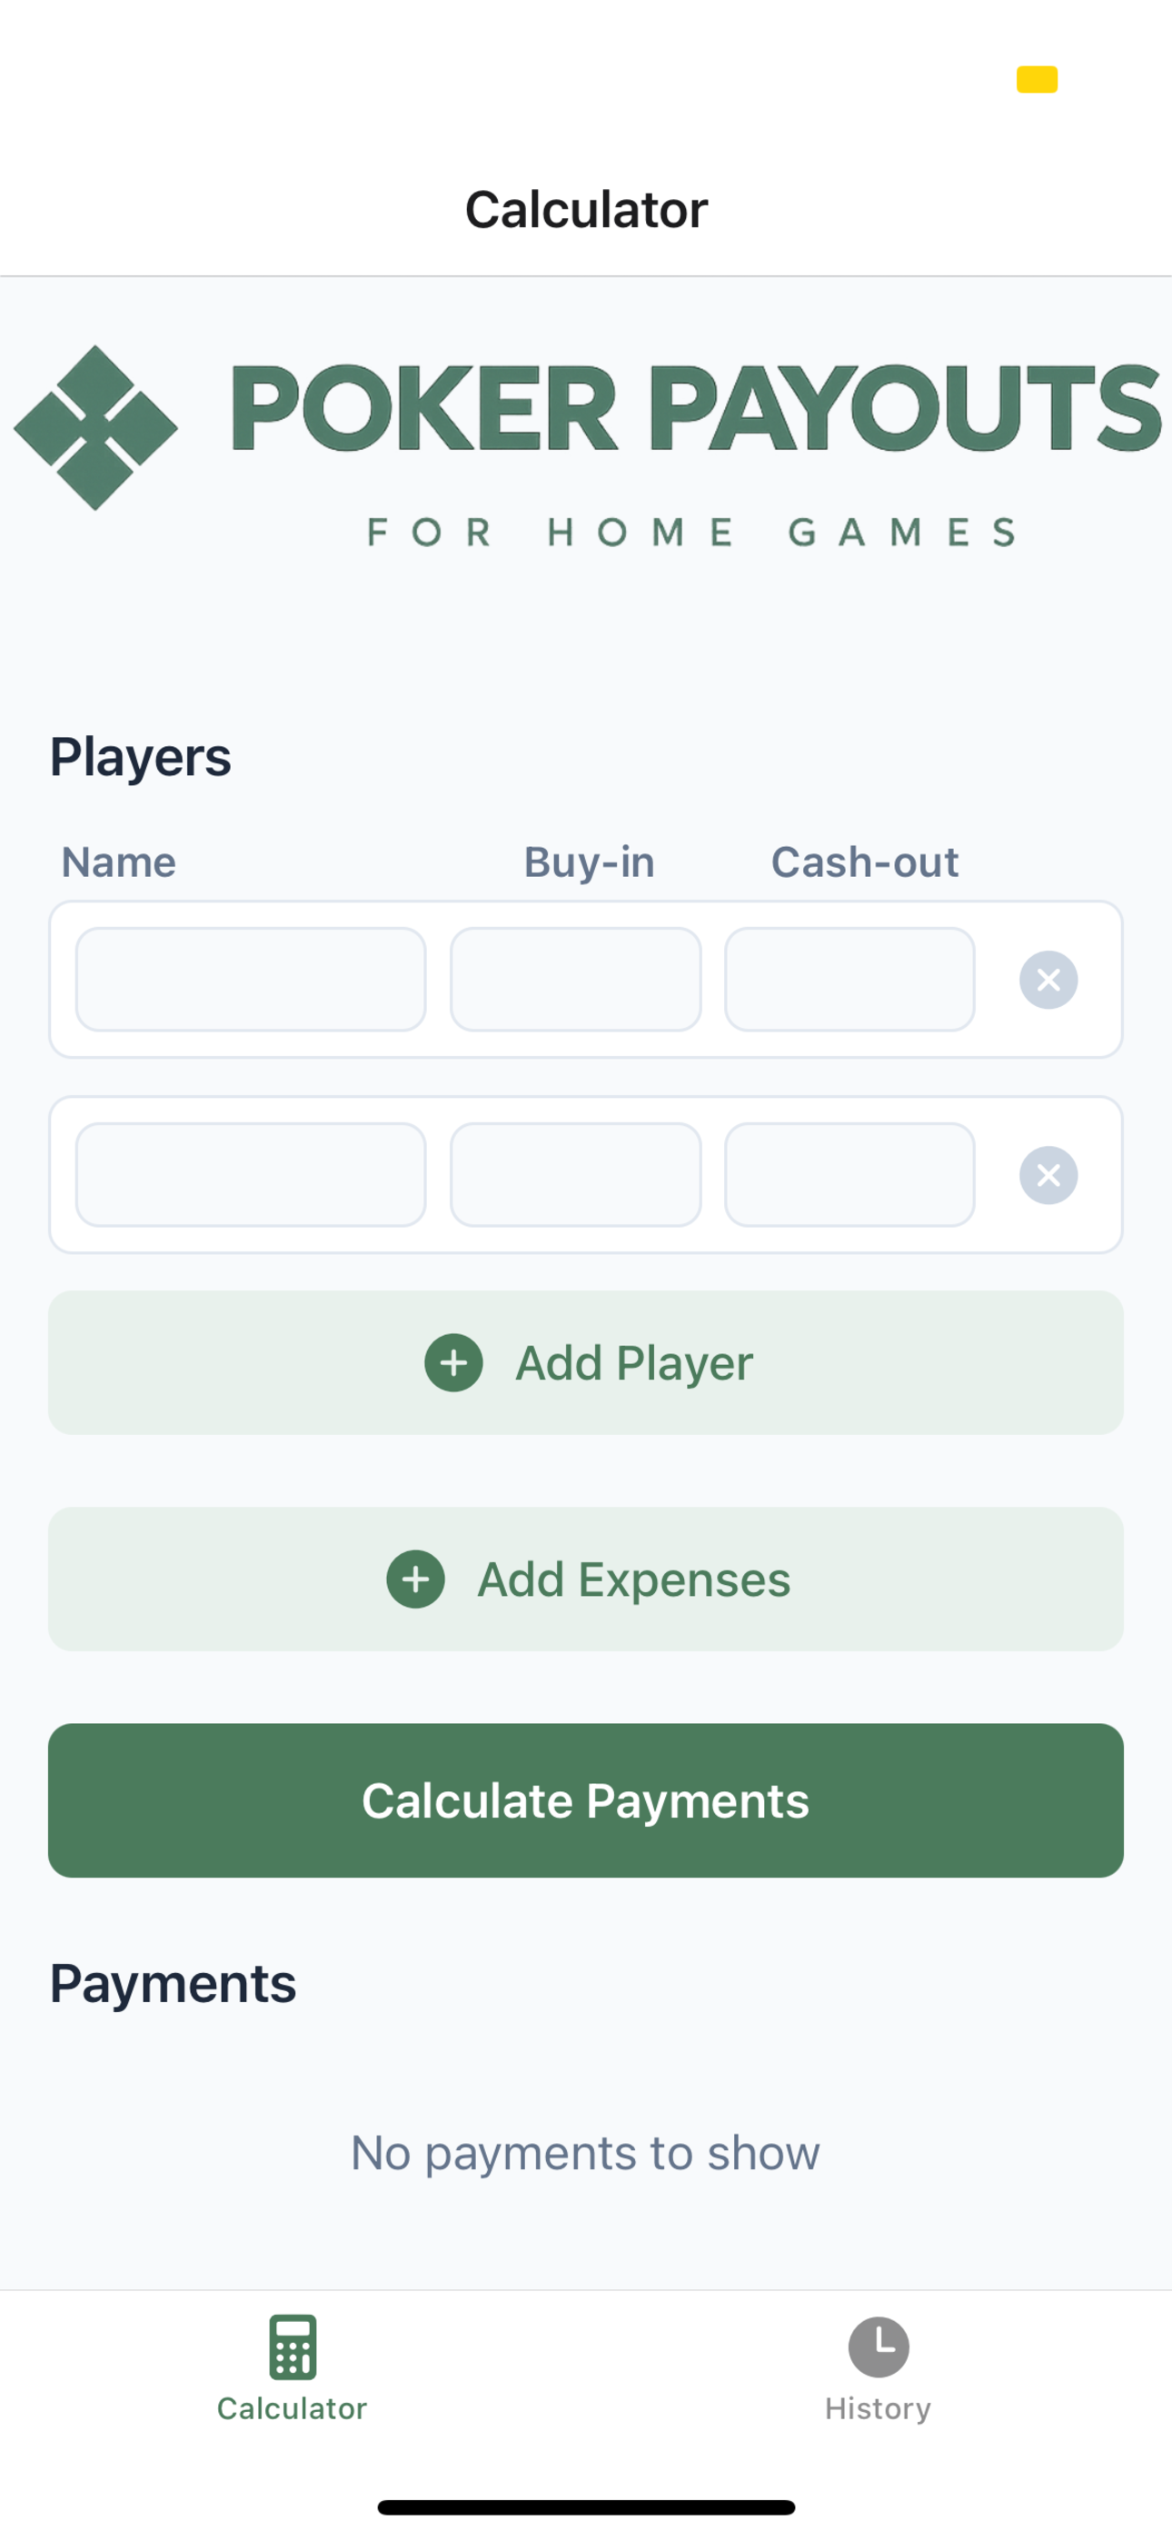Viewport: 1172px width, 2541px height.
Task: Tap the Poker Payouts diamond logo
Action: pyautogui.click(x=95, y=427)
